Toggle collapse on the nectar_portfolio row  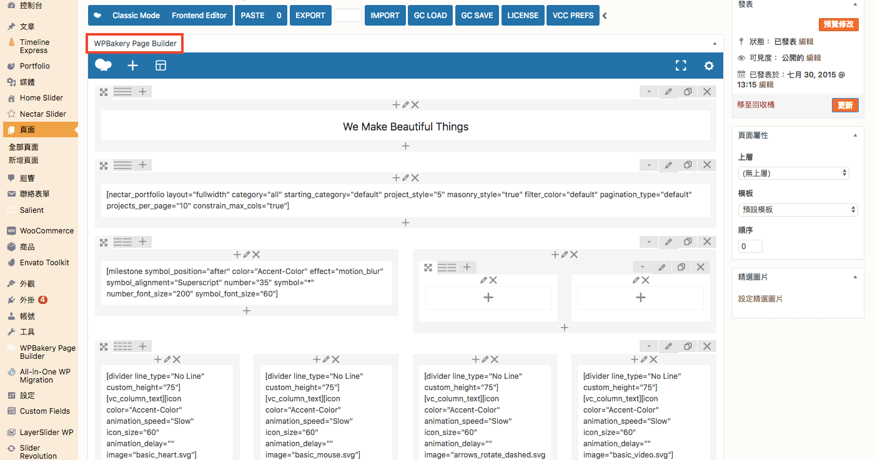point(649,165)
